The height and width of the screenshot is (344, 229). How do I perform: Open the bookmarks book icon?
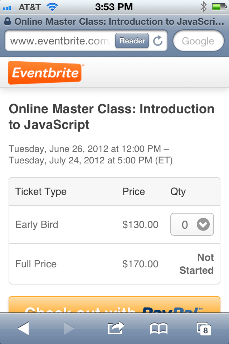tap(159, 328)
